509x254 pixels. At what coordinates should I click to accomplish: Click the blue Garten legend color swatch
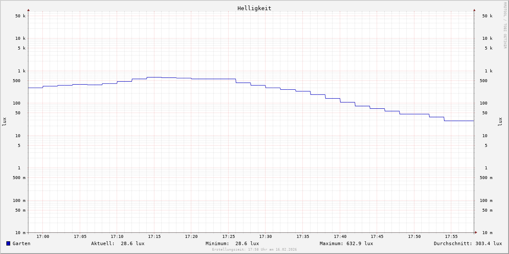[8, 243]
